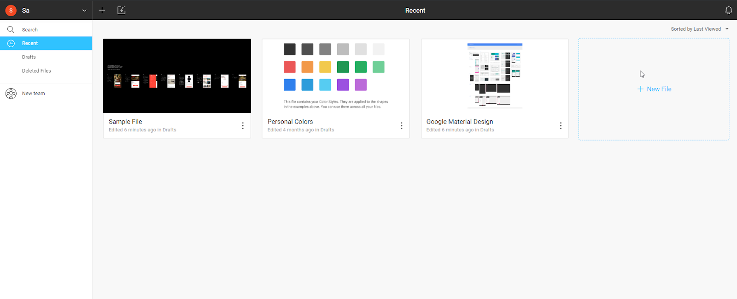This screenshot has width=737, height=299.
Task: Open the notifications bell
Action: click(x=728, y=10)
